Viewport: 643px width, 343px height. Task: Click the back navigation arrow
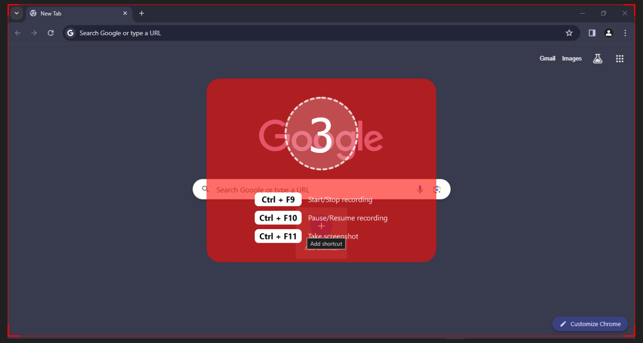[x=18, y=33]
